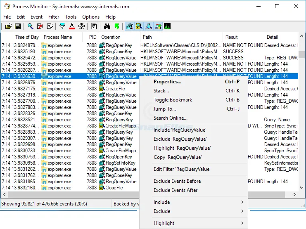Image resolution: width=306 pixels, height=229 pixels.
Task: Sort by Time of Day column header
Action: [x=21, y=37]
